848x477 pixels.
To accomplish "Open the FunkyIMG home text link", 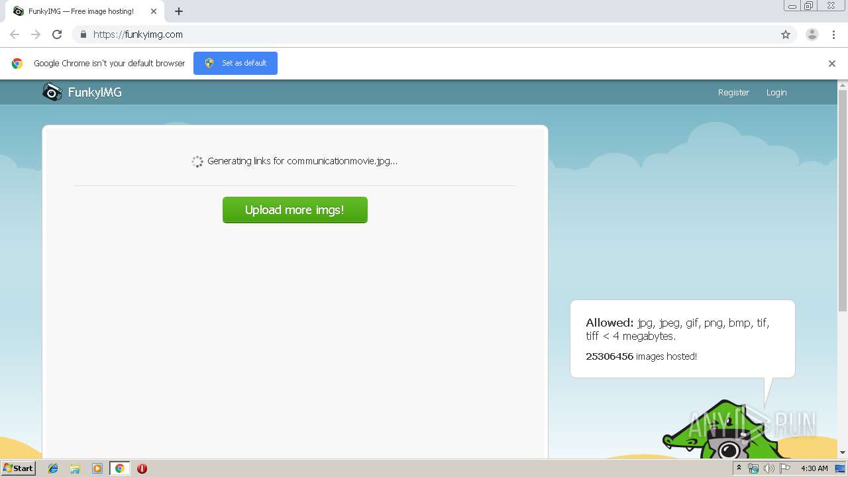I will click(x=95, y=93).
